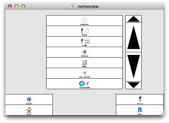This screenshot has width=169, height=123.
Task: Click the large down triangle page button
Action: coord(133,67)
